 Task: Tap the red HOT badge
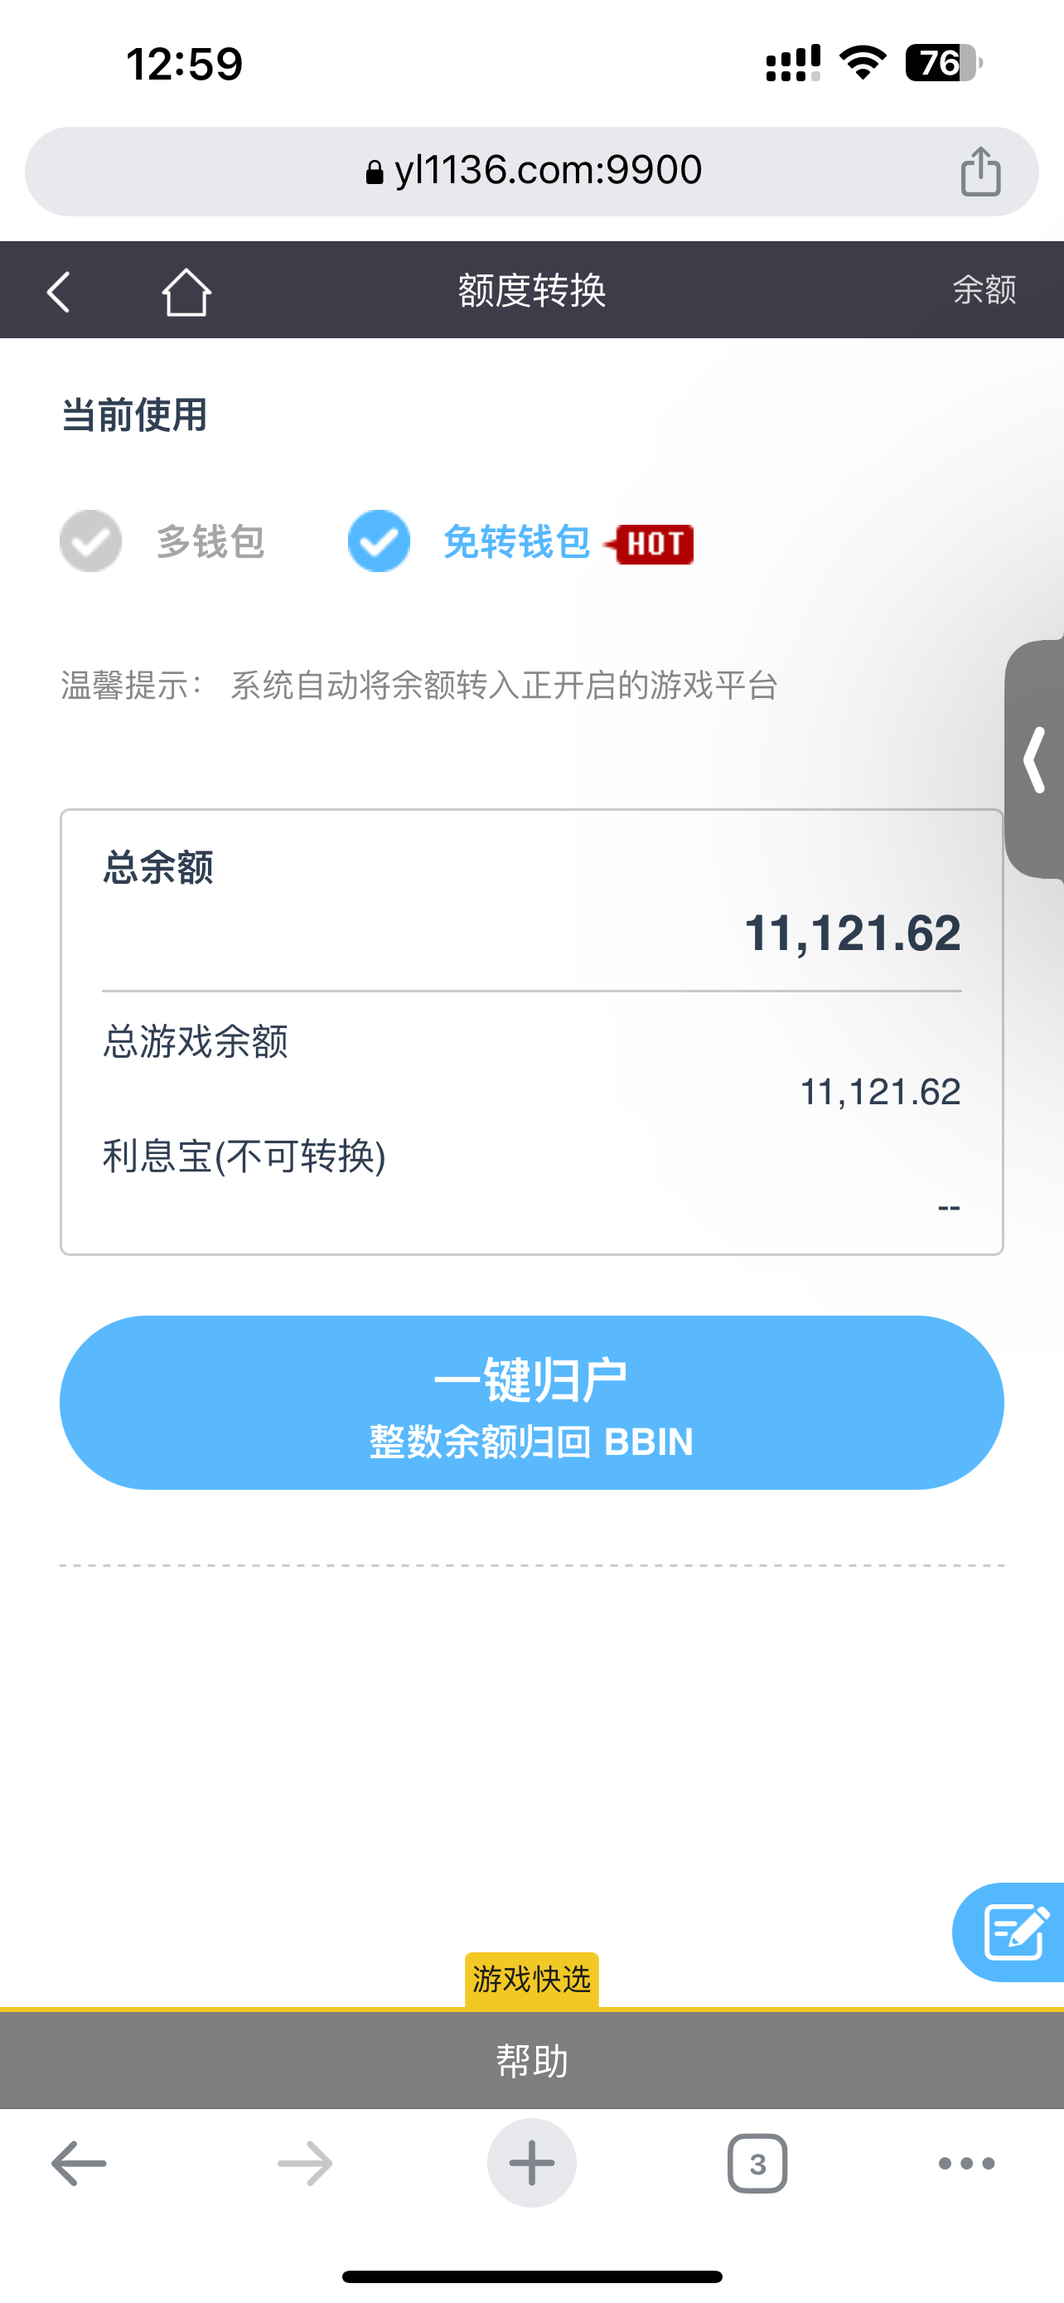pyautogui.click(x=651, y=544)
